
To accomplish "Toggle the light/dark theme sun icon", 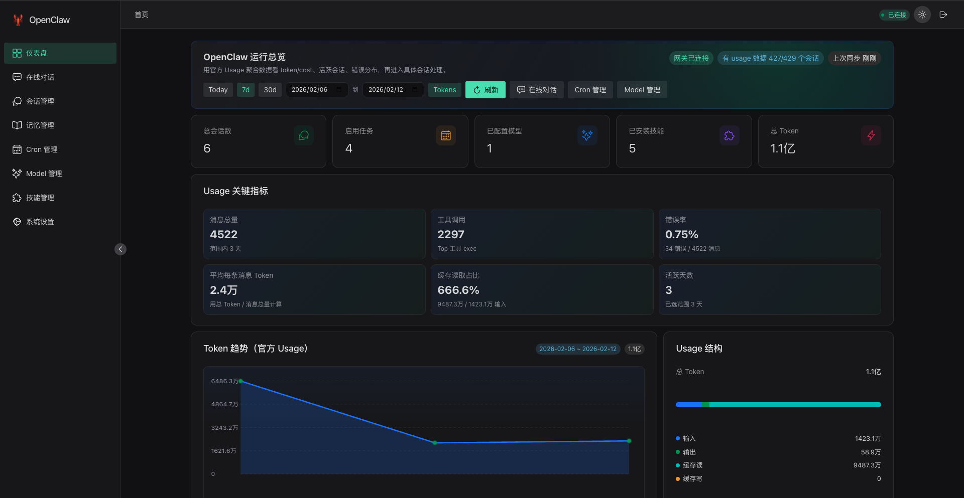I will point(922,15).
